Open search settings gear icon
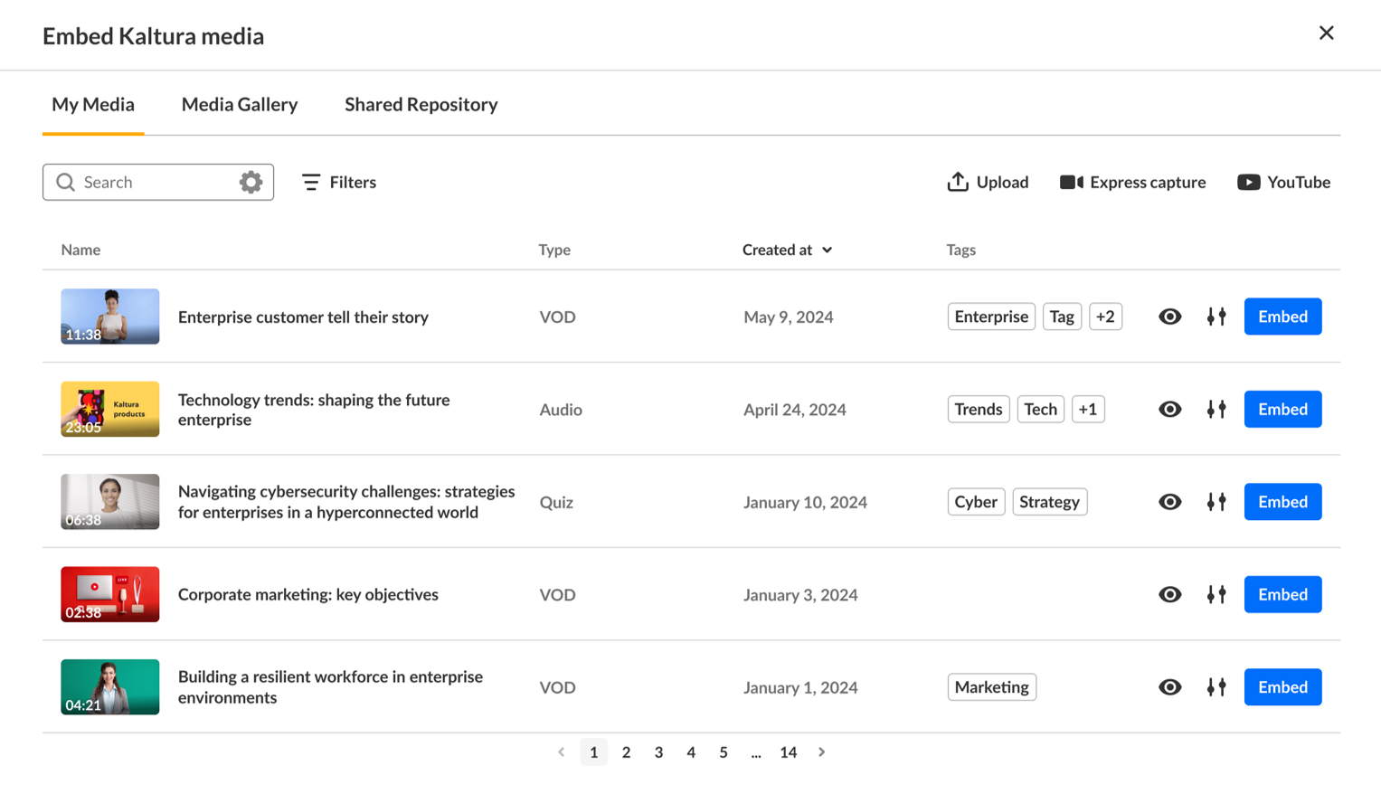 click(x=251, y=182)
